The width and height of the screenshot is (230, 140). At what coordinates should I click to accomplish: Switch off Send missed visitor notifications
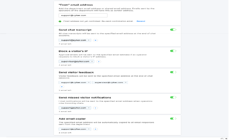pos(173,97)
